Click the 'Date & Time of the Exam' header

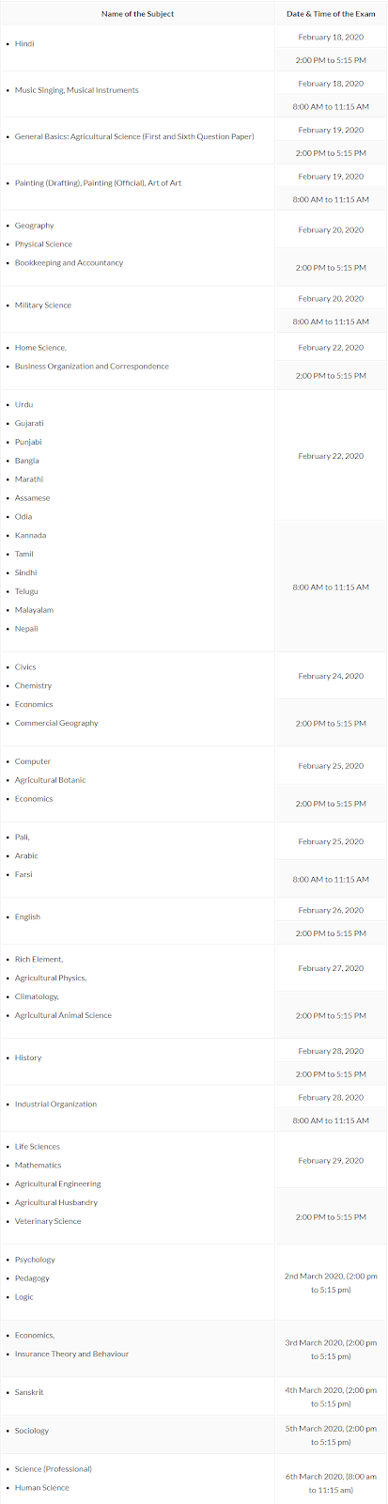coord(331,14)
